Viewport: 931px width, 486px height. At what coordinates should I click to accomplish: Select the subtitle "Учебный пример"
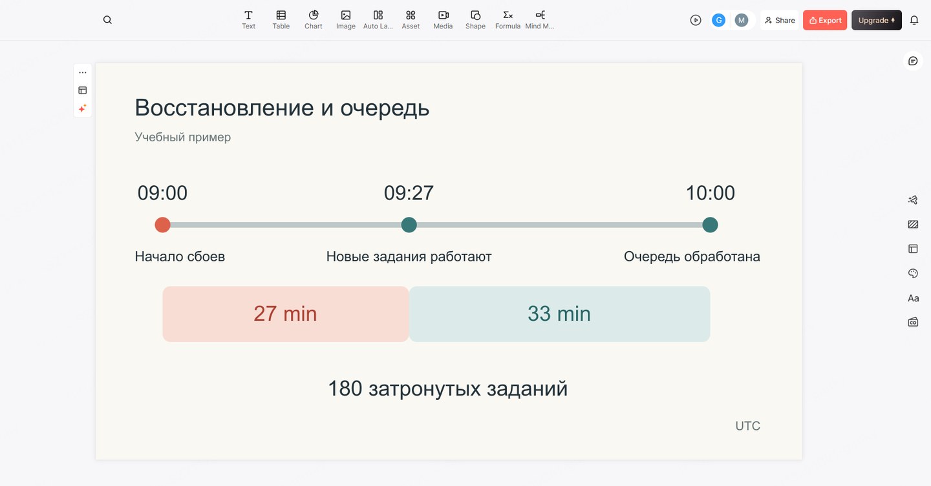click(x=182, y=137)
